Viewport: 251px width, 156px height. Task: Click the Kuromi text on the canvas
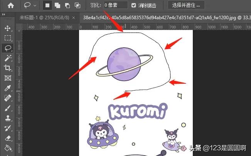138,112
